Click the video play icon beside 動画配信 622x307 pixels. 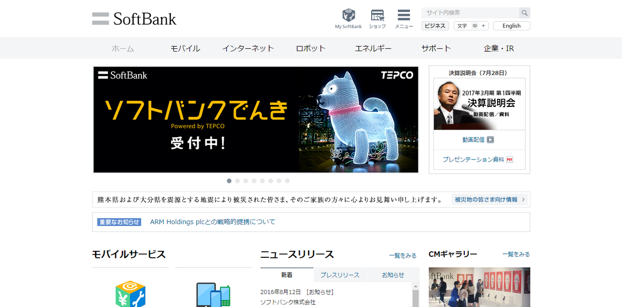(x=490, y=140)
